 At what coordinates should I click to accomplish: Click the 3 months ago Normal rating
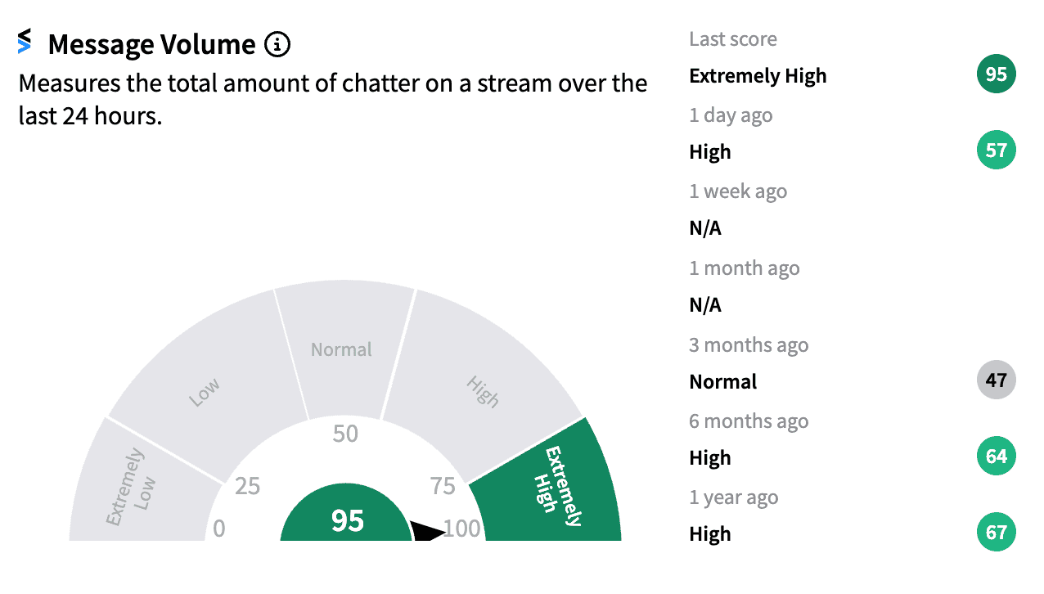723,381
